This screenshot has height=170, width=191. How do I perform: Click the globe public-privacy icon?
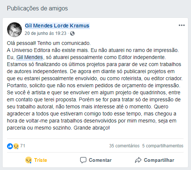pos(72,33)
